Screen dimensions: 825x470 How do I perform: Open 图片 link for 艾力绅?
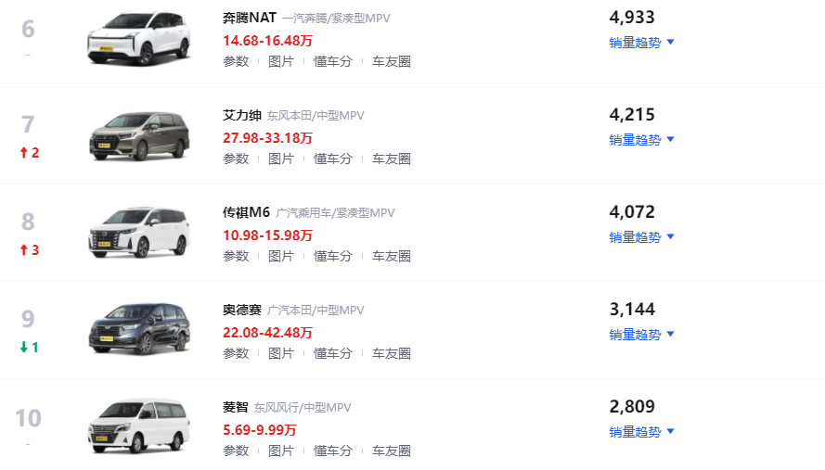click(x=281, y=159)
